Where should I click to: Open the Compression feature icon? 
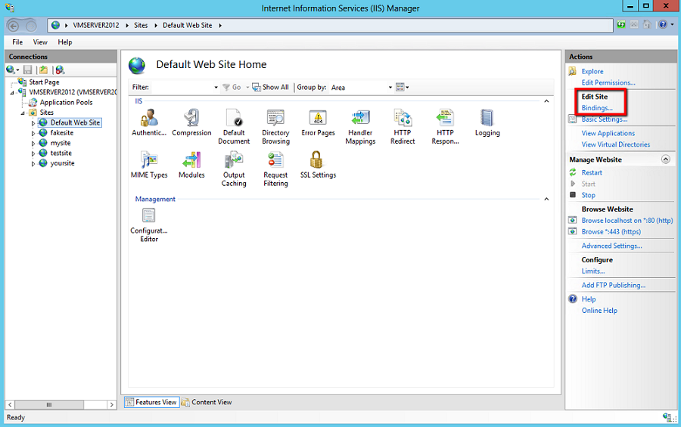[191, 119]
